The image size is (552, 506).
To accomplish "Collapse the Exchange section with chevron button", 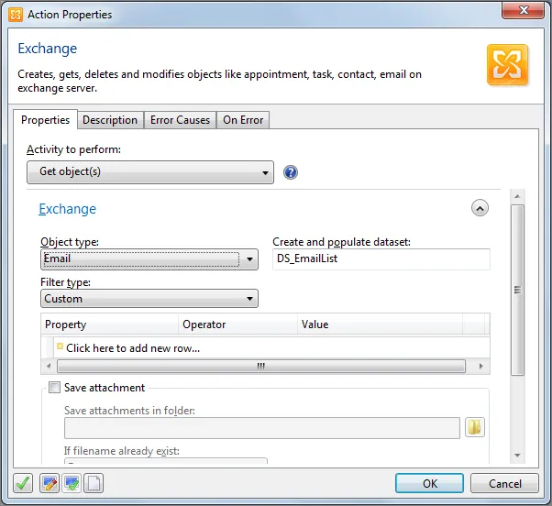I will pyautogui.click(x=480, y=208).
